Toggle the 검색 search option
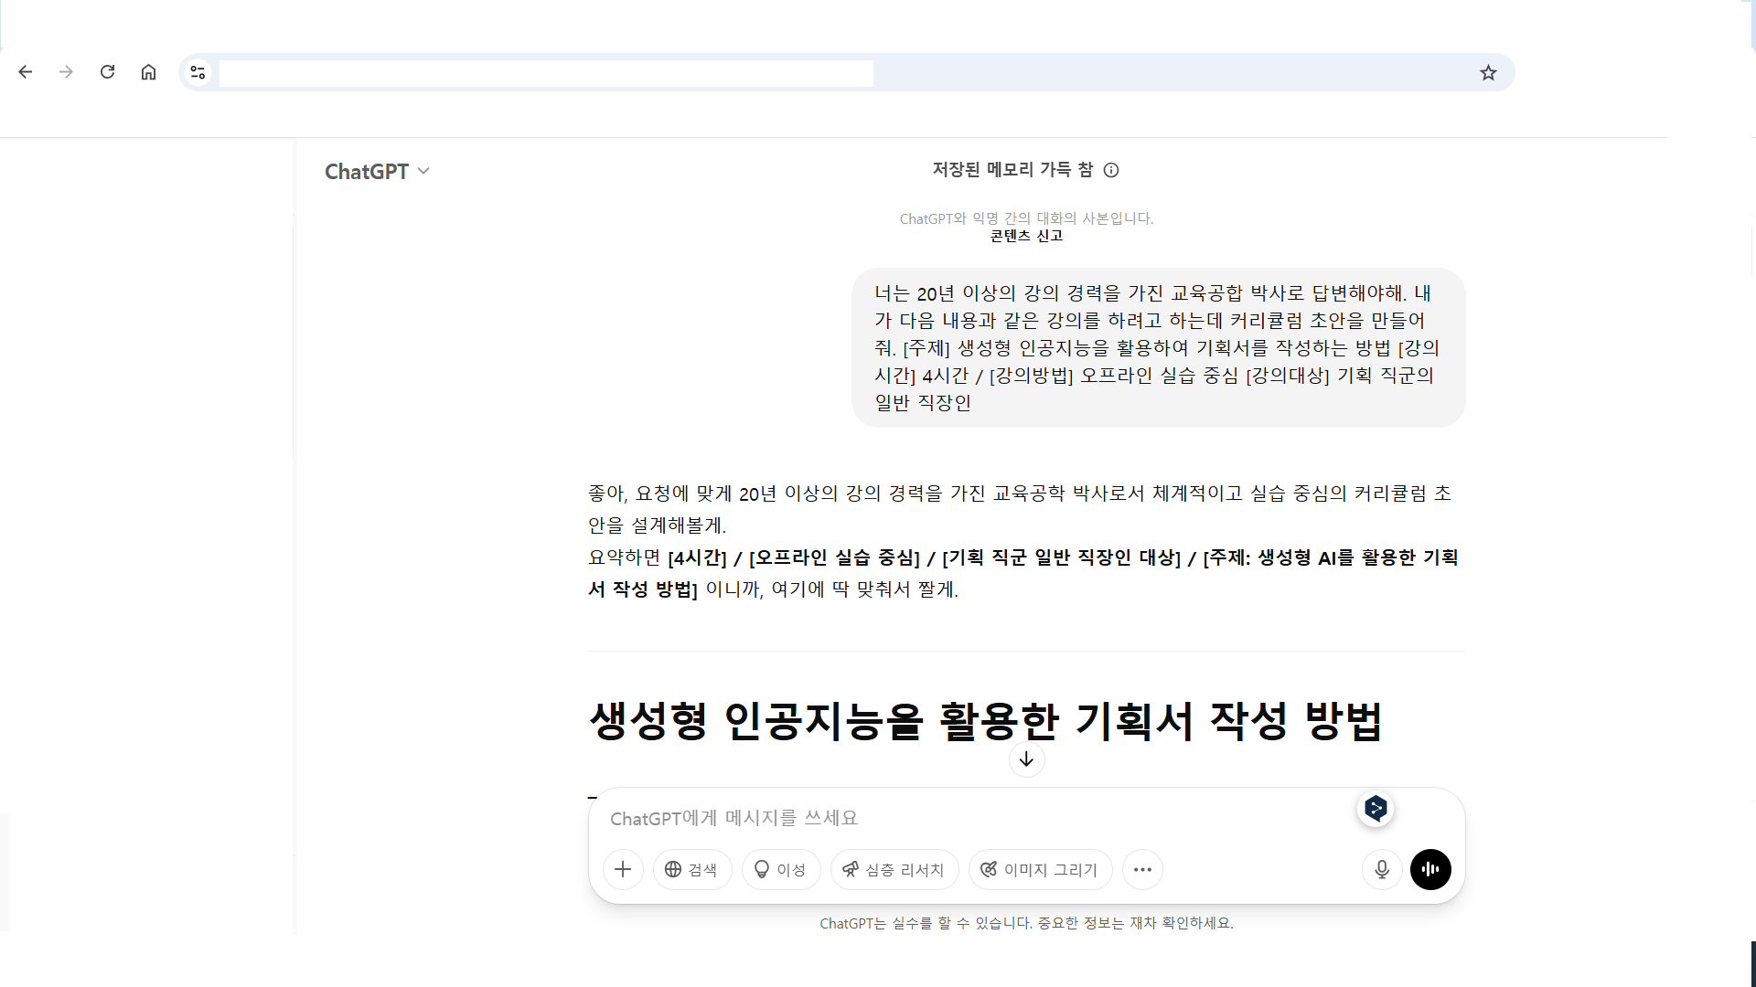 [691, 869]
